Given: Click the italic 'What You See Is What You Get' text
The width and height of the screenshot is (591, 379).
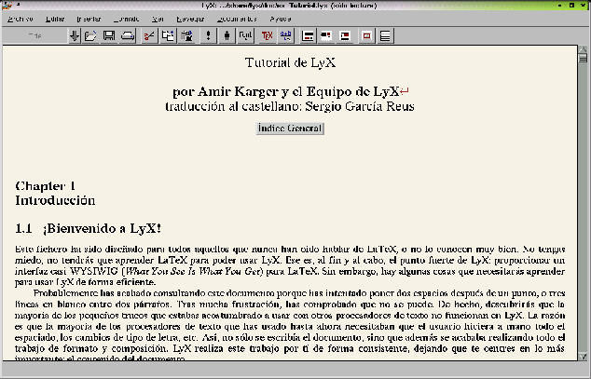Looking at the screenshot, I should tap(192, 271).
